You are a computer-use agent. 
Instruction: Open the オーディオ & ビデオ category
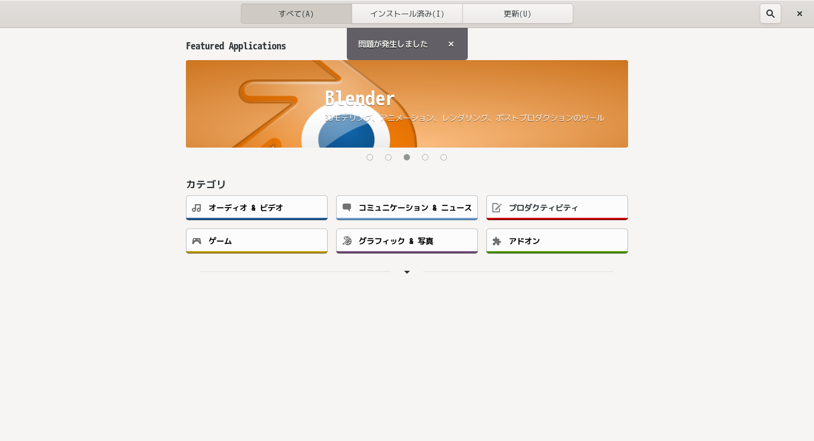(257, 208)
